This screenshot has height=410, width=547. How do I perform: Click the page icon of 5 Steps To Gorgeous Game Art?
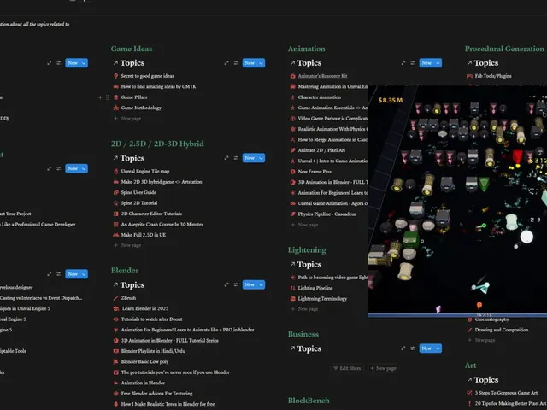[x=469, y=393]
